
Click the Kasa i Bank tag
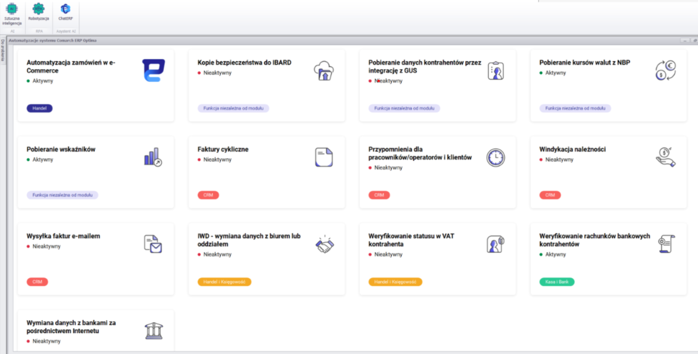(x=557, y=282)
